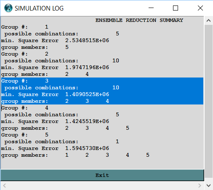
Task: Select the highlighted 'Group #: 3' line
Action: point(102,81)
